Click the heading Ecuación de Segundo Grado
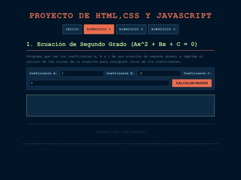 click(x=112, y=44)
